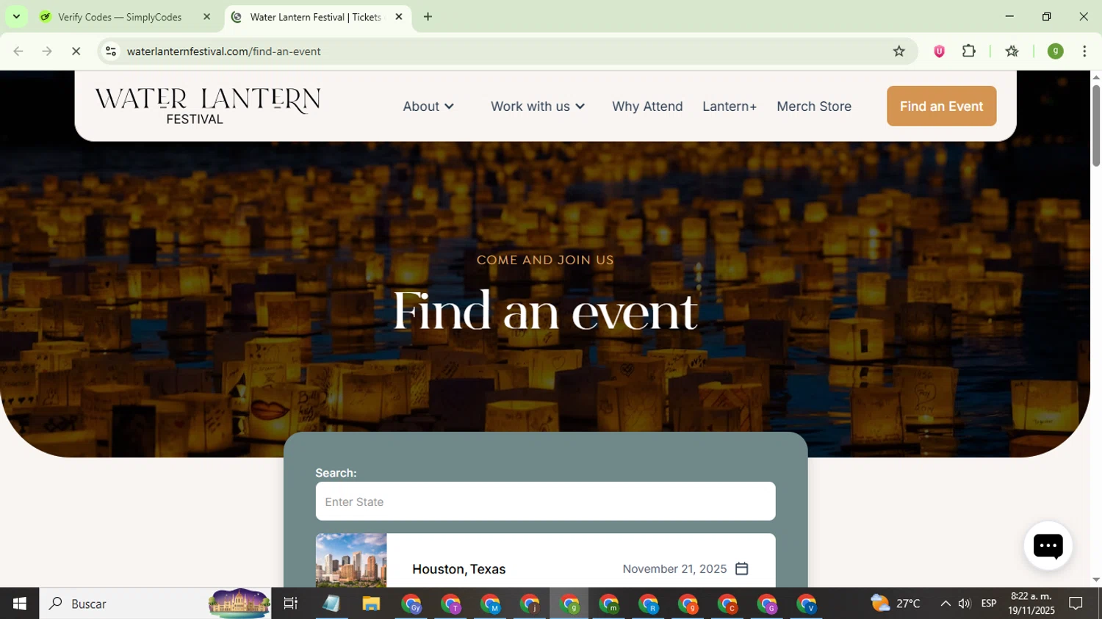
Task: Change the ESP input language
Action: click(x=989, y=604)
